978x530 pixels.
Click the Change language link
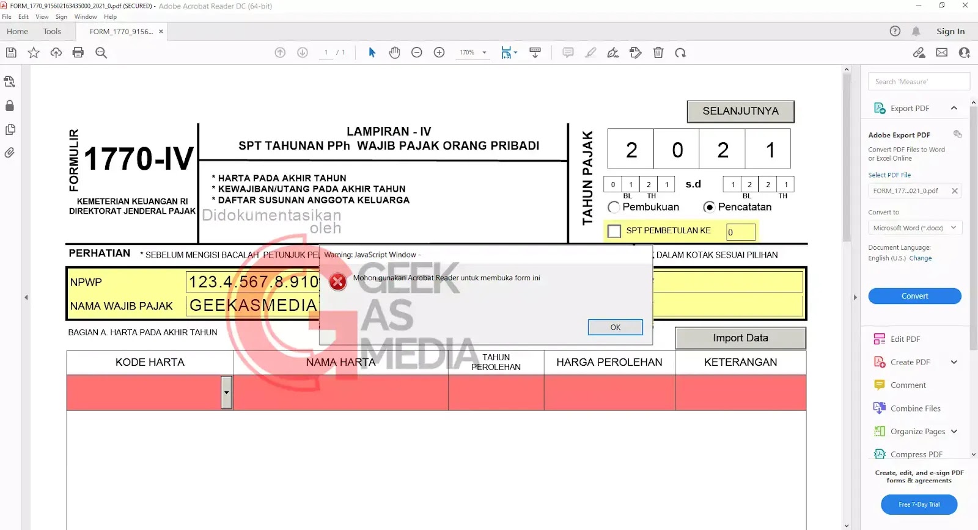click(920, 258)
